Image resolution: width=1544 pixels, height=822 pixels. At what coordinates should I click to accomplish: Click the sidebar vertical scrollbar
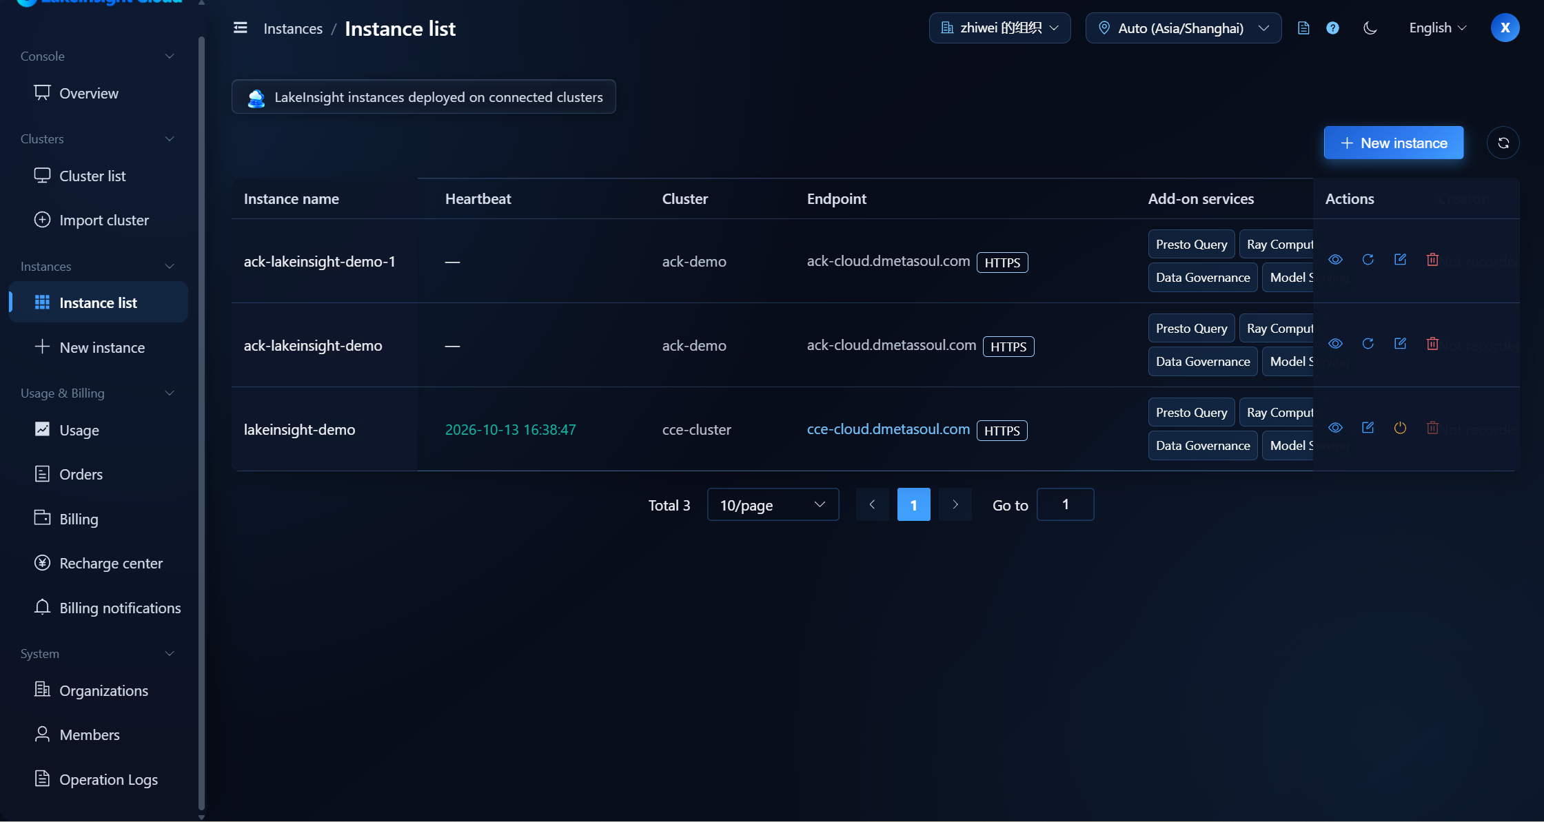coord(201,422)
